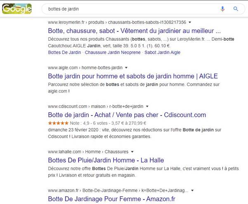248x204 pixels.
Task: Click the www.cdiscount.com maison breadcrumb URL
Action: 96,107
